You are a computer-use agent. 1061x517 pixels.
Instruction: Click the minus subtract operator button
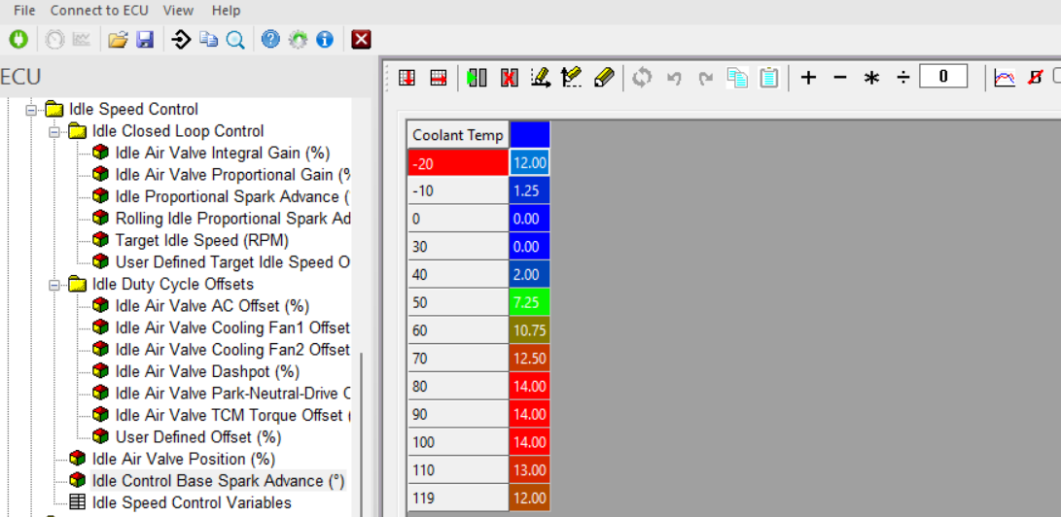coord(839,78)
